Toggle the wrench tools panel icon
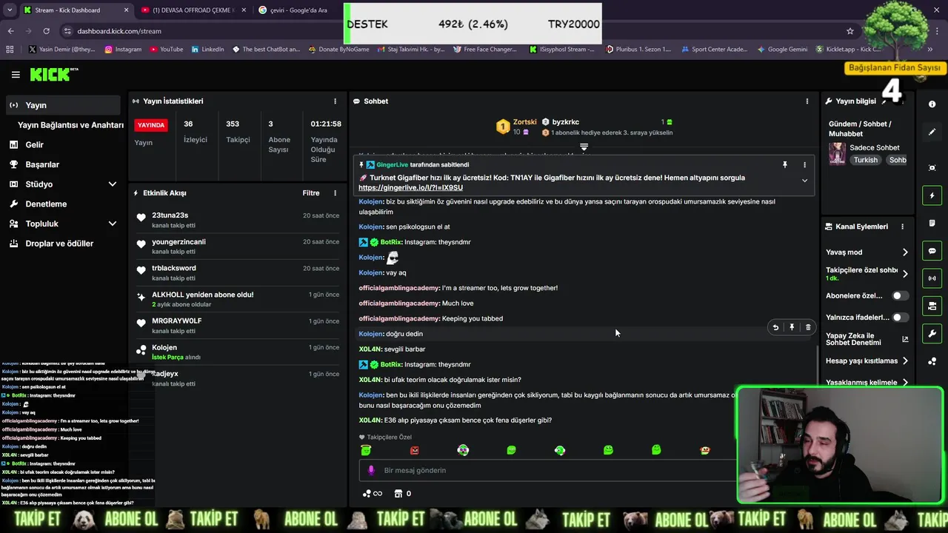Viewport: 948px width, 533px height. tap(932, 333)
